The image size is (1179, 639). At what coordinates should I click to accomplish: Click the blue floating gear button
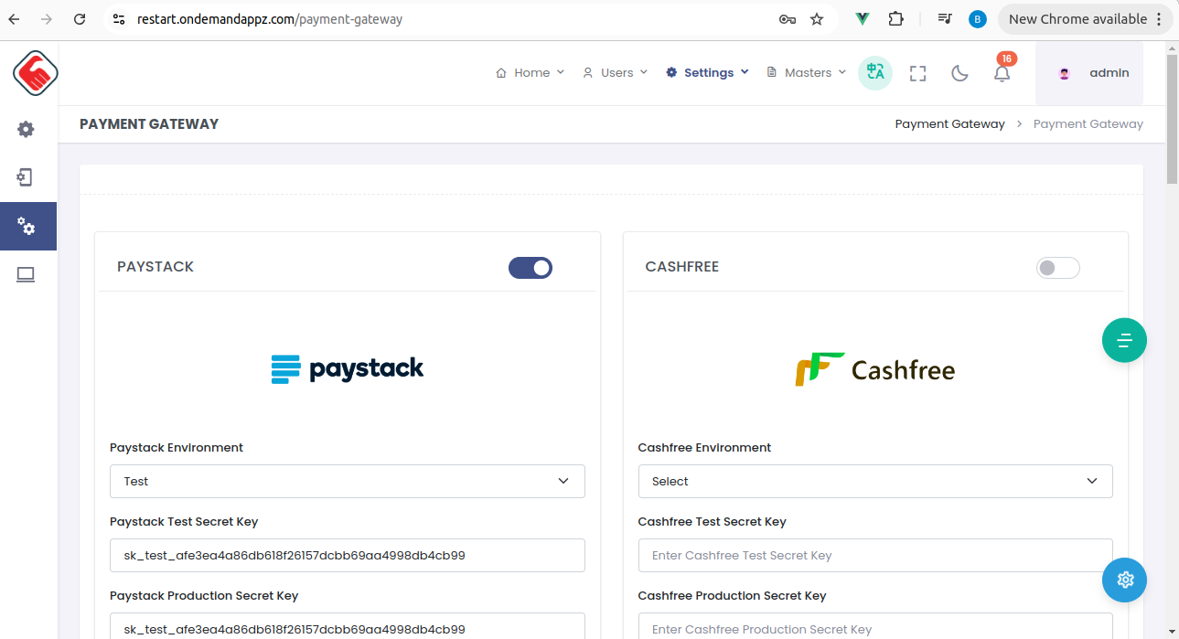tap(1124, 580)
